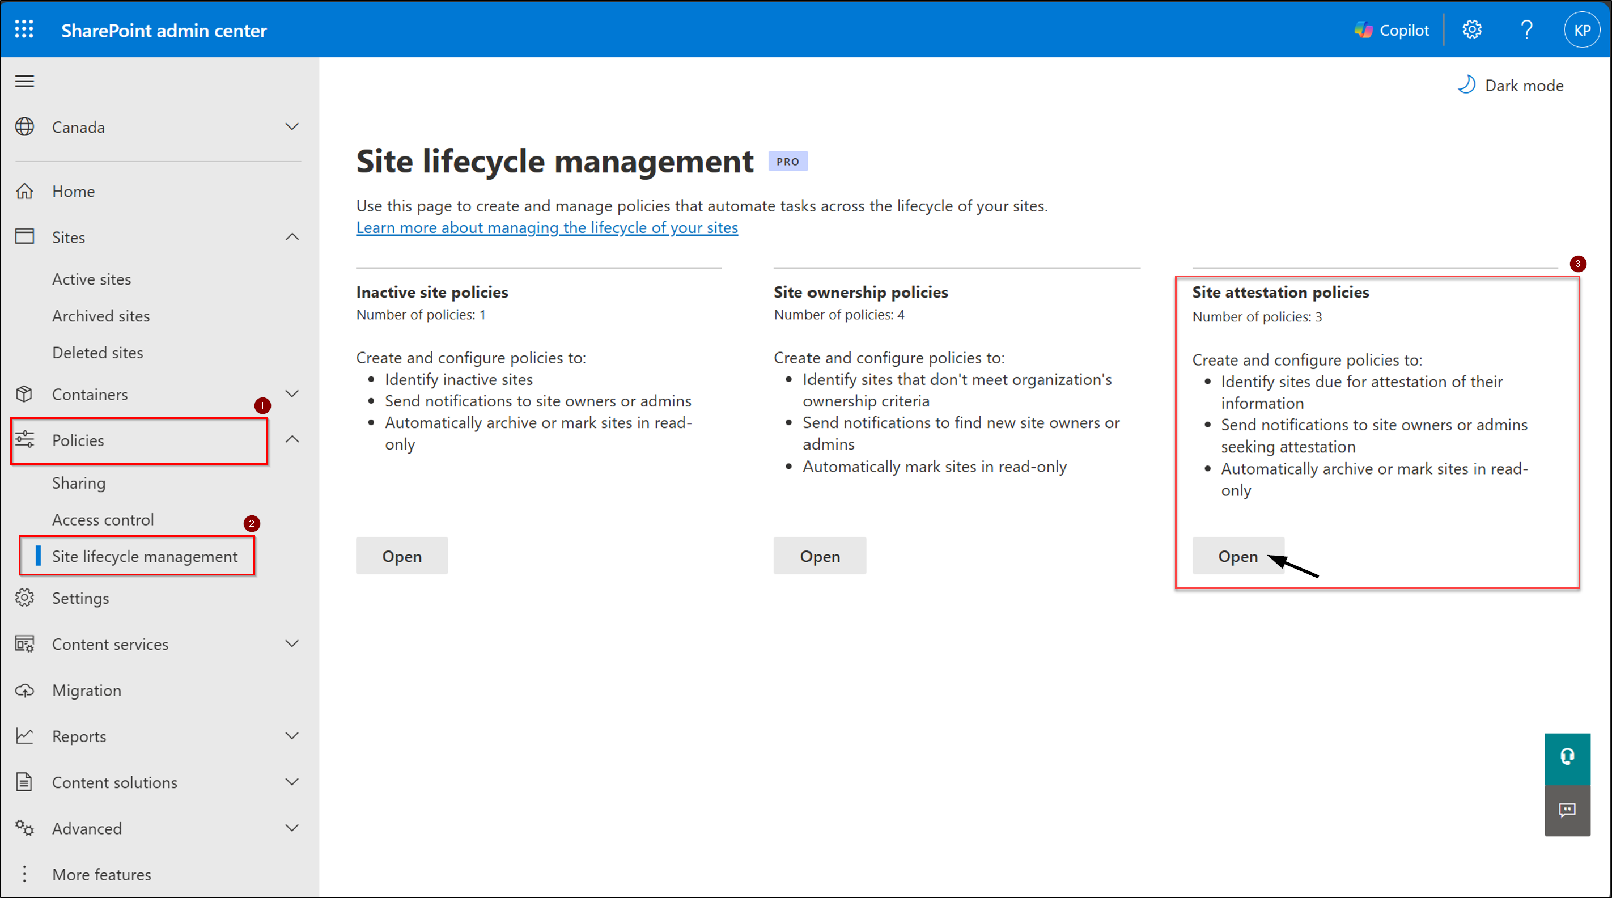1612x898 pixels.
Task: Launch Copilot from the top bar
Action: click(1390, 29)
